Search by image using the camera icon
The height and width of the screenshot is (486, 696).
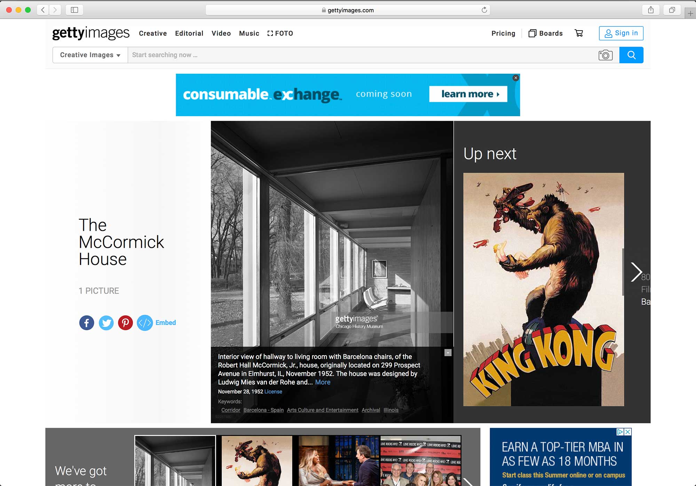pyautogui.click(x=605, y=55)
